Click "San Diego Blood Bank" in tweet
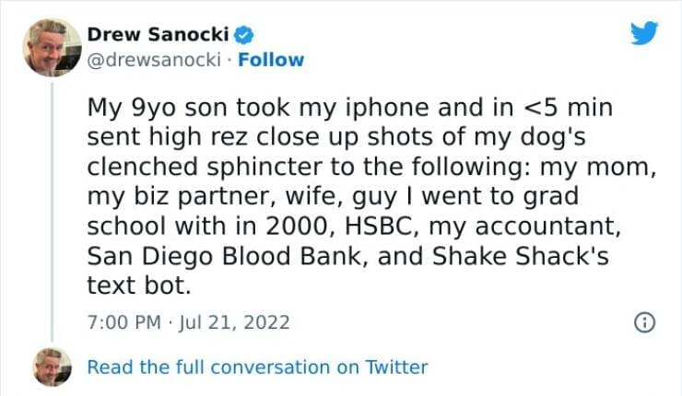682x396 pixels. pyautogui.click(x=227, y=256)
